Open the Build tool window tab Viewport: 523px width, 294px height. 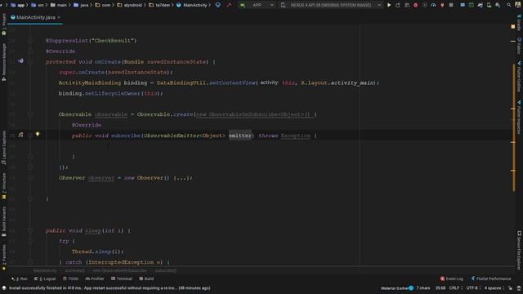146,278
